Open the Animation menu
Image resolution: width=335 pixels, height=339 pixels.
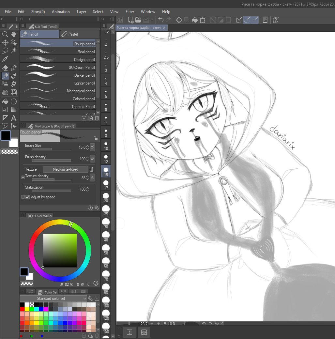coord(61,12)
